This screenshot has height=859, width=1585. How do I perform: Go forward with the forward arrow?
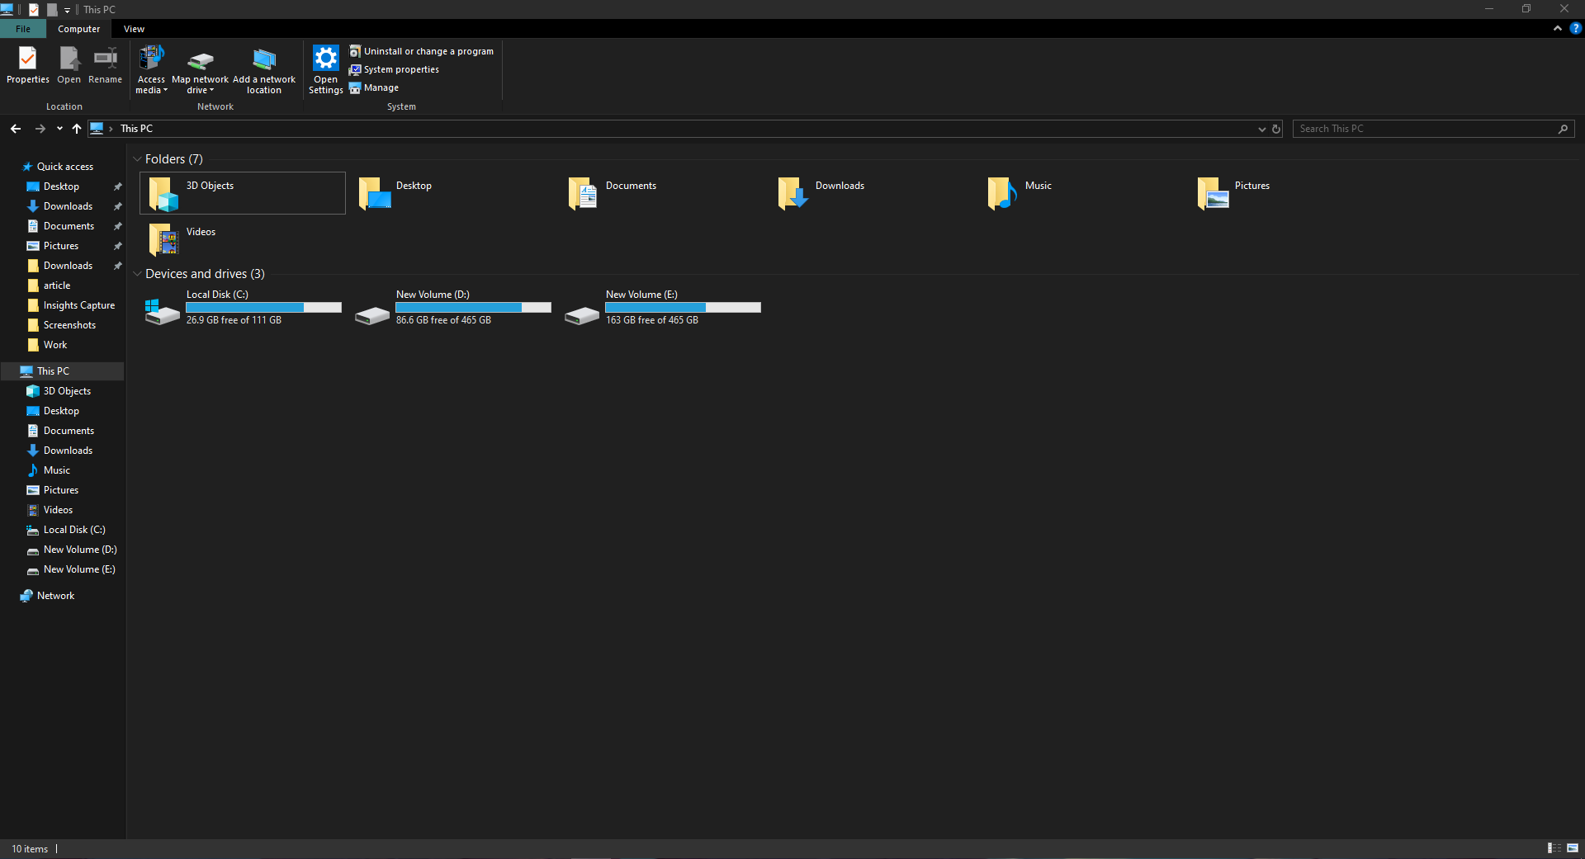pos(40,129)
